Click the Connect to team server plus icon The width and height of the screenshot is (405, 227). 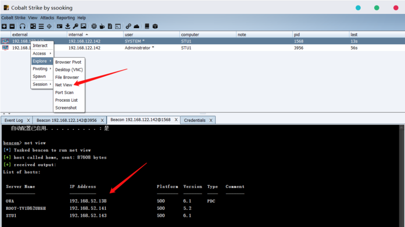tap(4, 26)
